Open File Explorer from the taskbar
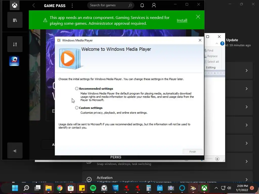Viewport: 259px width, 194px height. [x=49, y=188]
